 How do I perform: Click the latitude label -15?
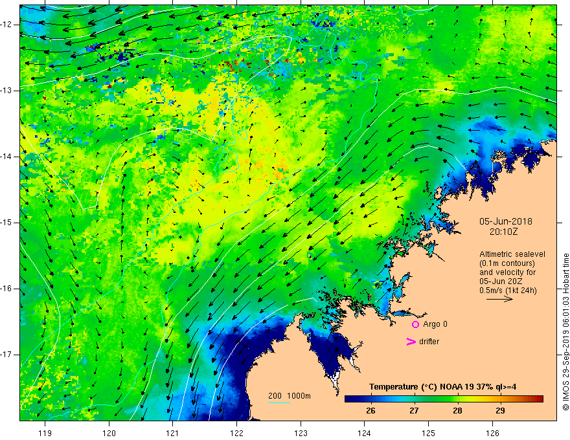(7, 223)
